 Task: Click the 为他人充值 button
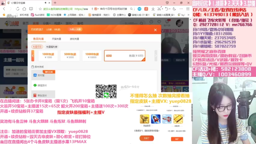(75, 29)
